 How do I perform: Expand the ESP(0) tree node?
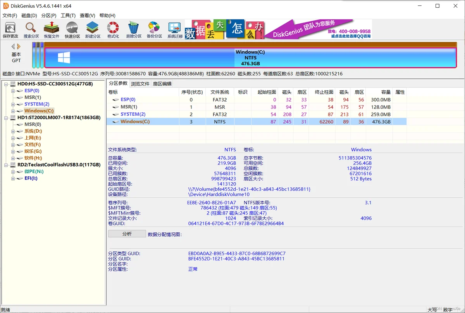click(13, 91)
